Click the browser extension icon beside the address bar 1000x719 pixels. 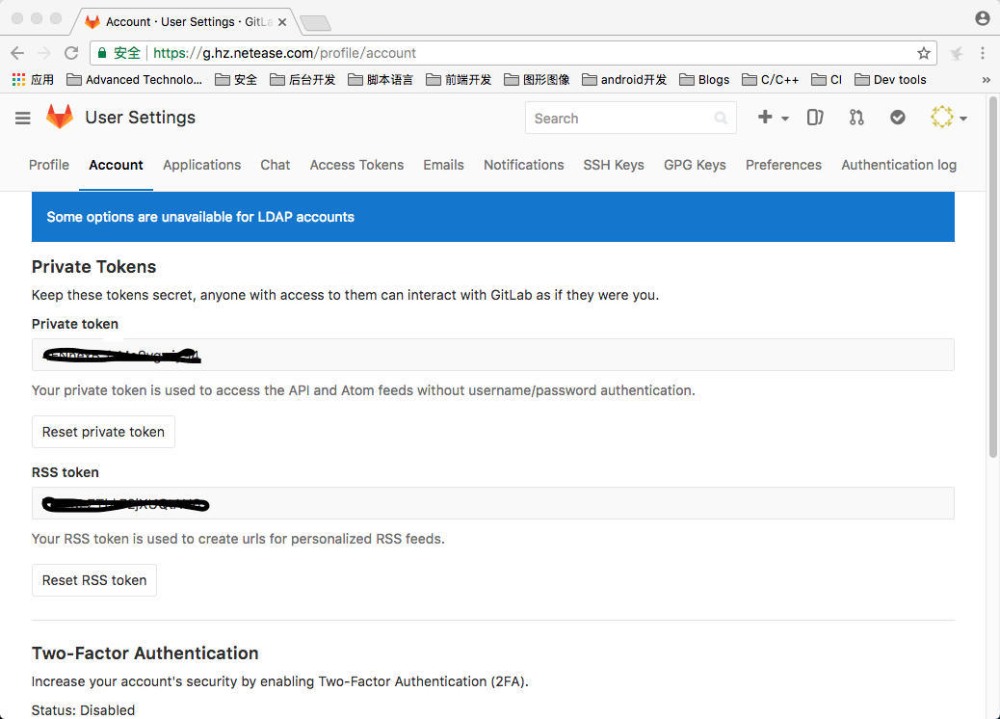tap(956, 54)
